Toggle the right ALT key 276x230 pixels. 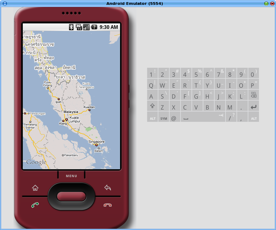pos(254,118)
